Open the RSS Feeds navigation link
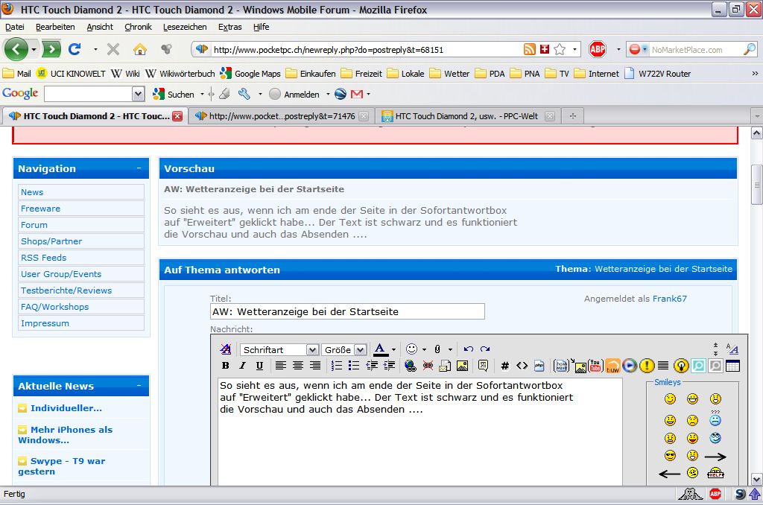The width and height of the screenshot is (763, 505). [x=43, y=258]
